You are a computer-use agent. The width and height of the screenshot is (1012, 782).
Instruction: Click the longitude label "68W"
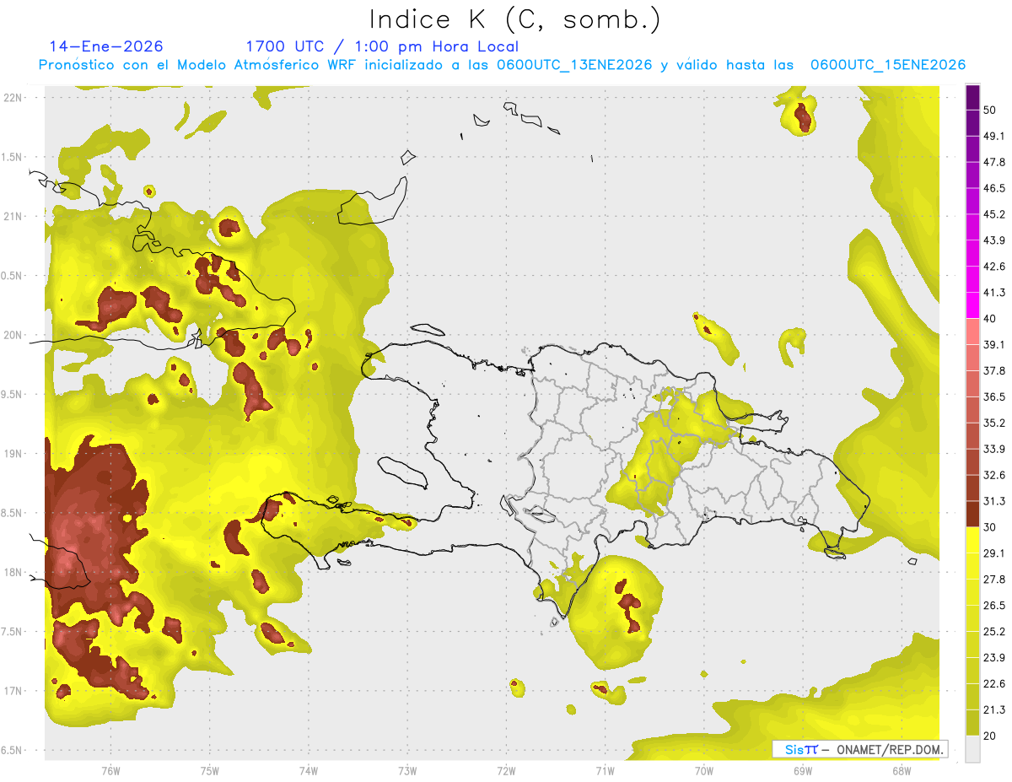tap(902, 770)
